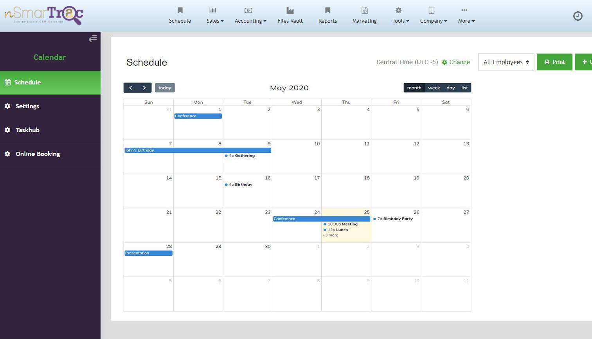
Task: Expand the Accounting menu
Action: pyautogui.click(x=250, y=21)
